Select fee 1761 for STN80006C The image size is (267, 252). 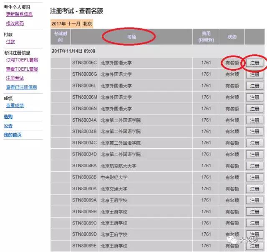click(206, 63)
